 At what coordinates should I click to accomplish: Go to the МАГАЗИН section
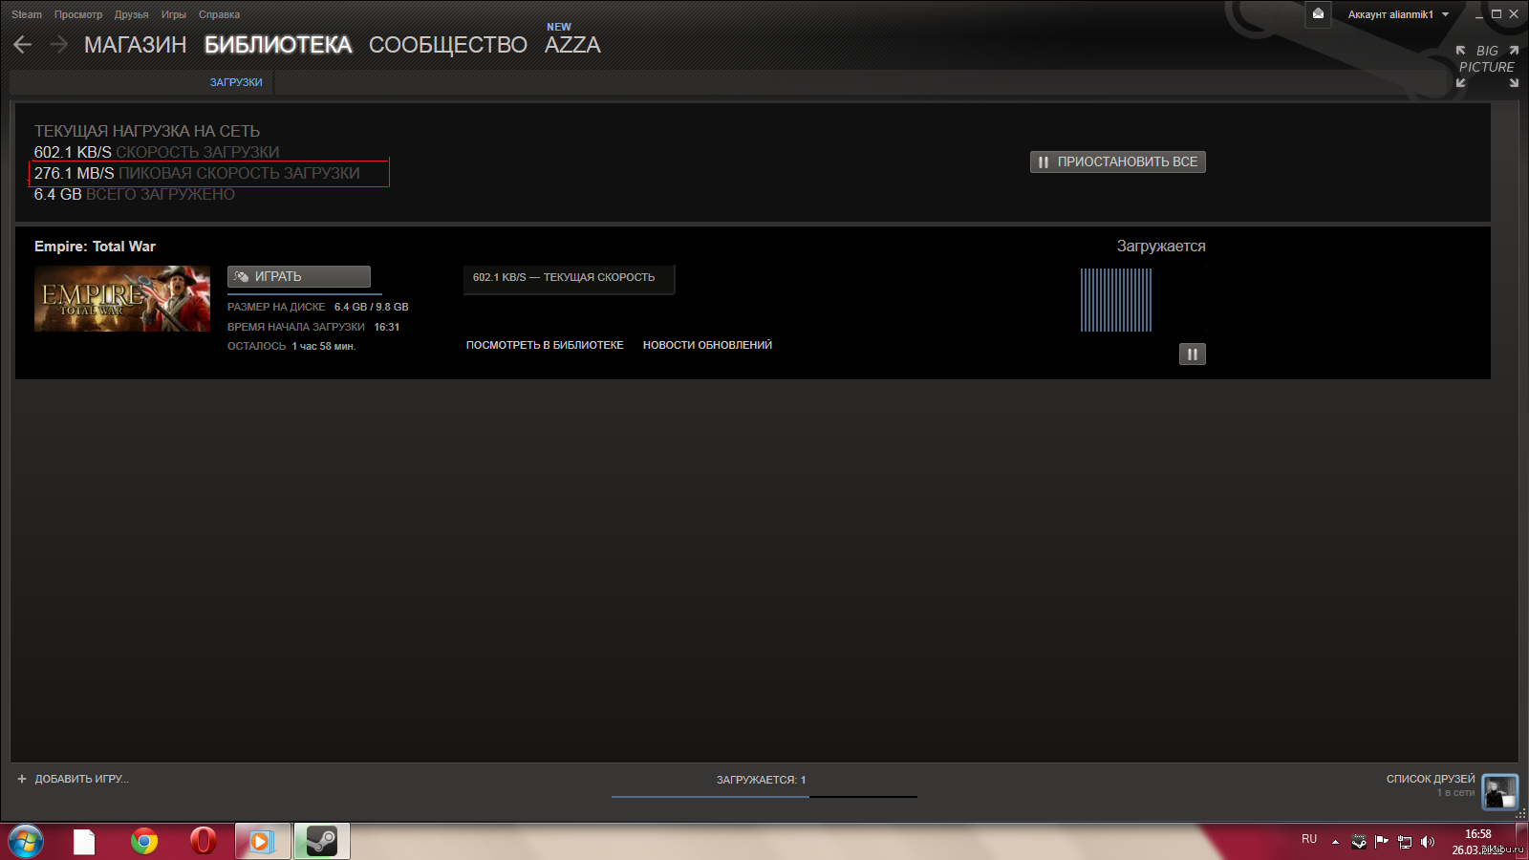point(136,45)
